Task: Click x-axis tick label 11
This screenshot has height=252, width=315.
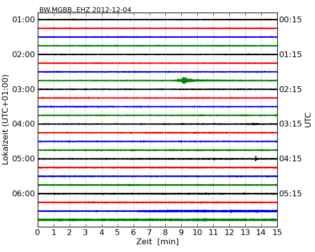Action: [x=213, y=233]
